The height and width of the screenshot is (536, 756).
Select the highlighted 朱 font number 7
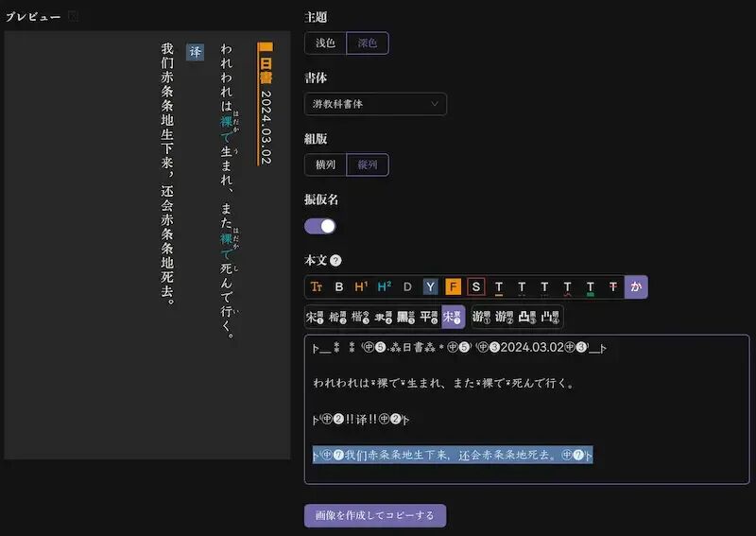pos(453,317)
